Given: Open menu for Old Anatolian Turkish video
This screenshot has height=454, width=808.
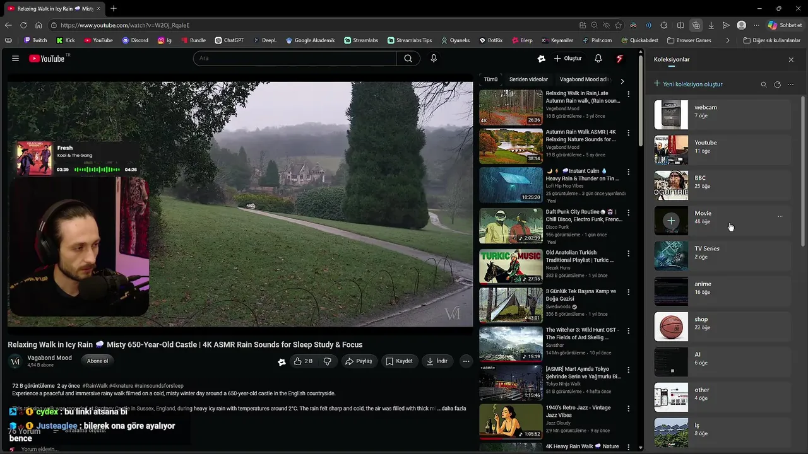Looking at the screenshot, I should [x=628, y=253].
